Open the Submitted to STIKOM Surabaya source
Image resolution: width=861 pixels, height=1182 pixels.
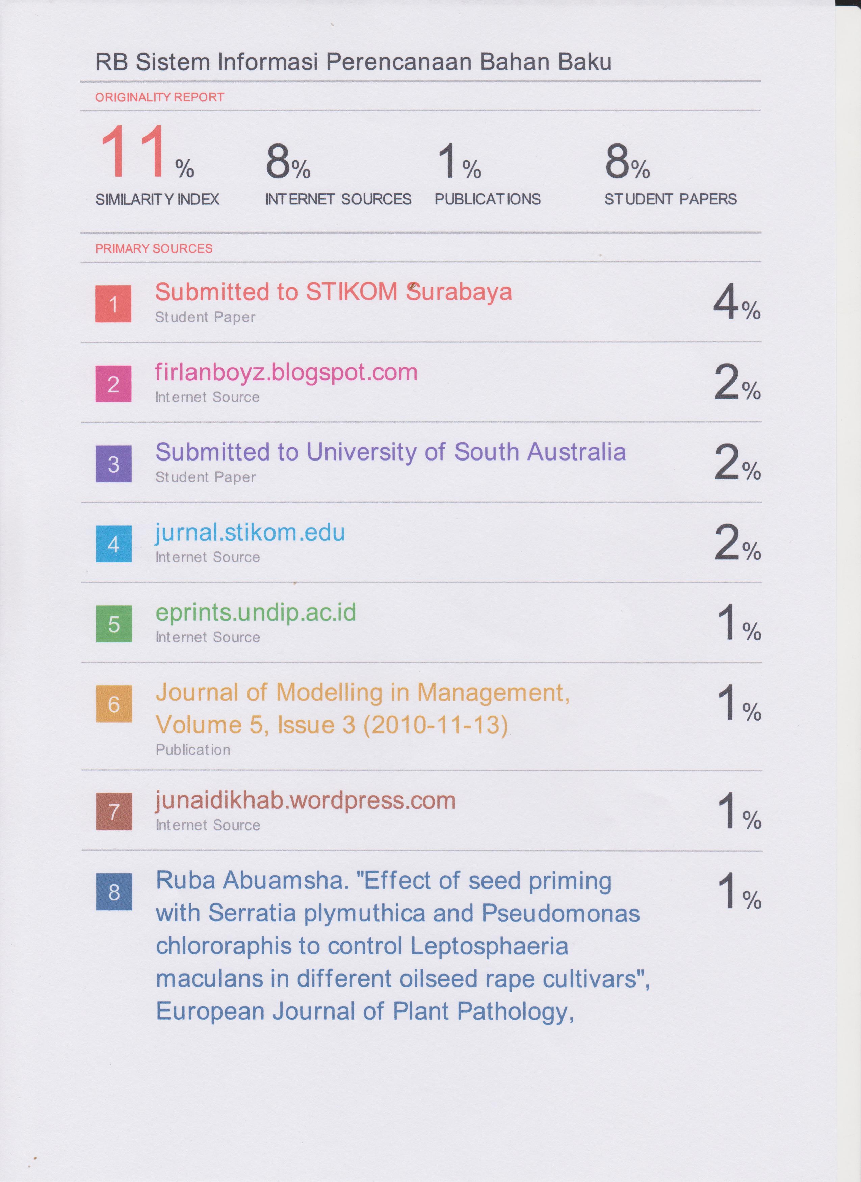(333, 292)
